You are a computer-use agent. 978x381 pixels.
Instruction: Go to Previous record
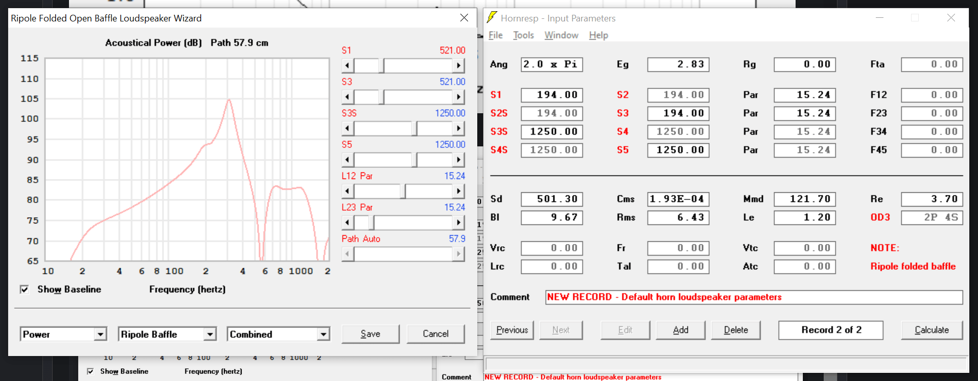pos(512,330)
